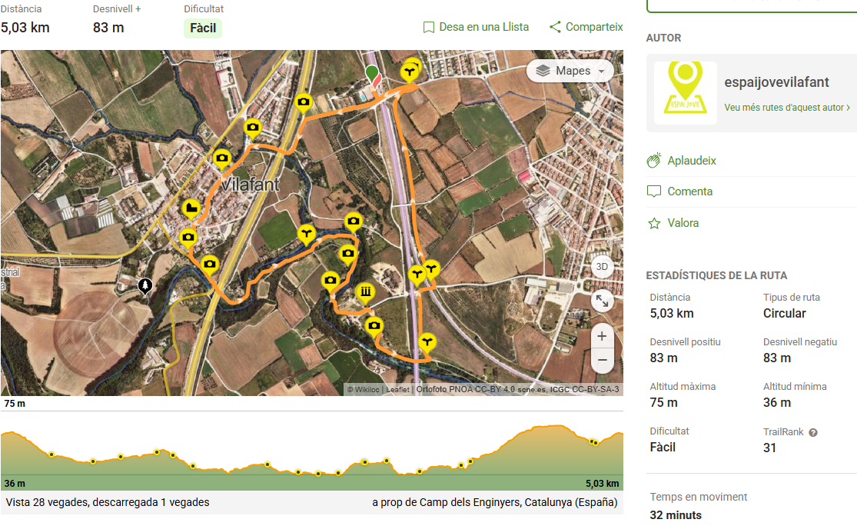Click the TrailRank value 31
Viewport: 857px width, 526px height.
(769, 448)
